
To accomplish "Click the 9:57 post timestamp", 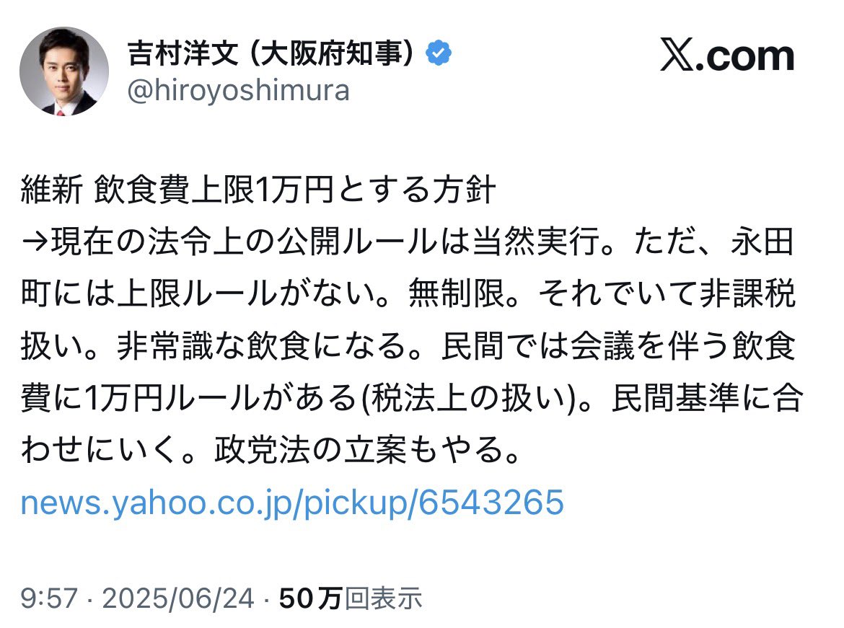I will (48, 597).
